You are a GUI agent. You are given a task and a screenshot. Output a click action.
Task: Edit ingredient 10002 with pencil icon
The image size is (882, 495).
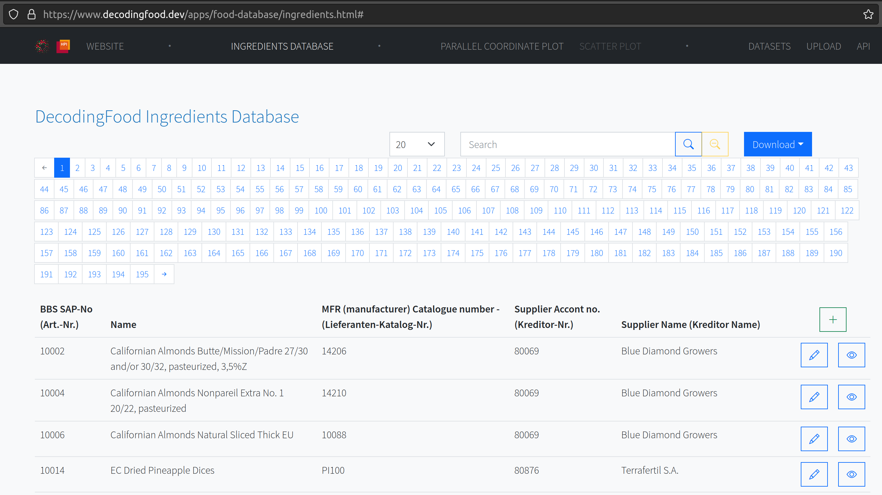click(x=814, y=355)
